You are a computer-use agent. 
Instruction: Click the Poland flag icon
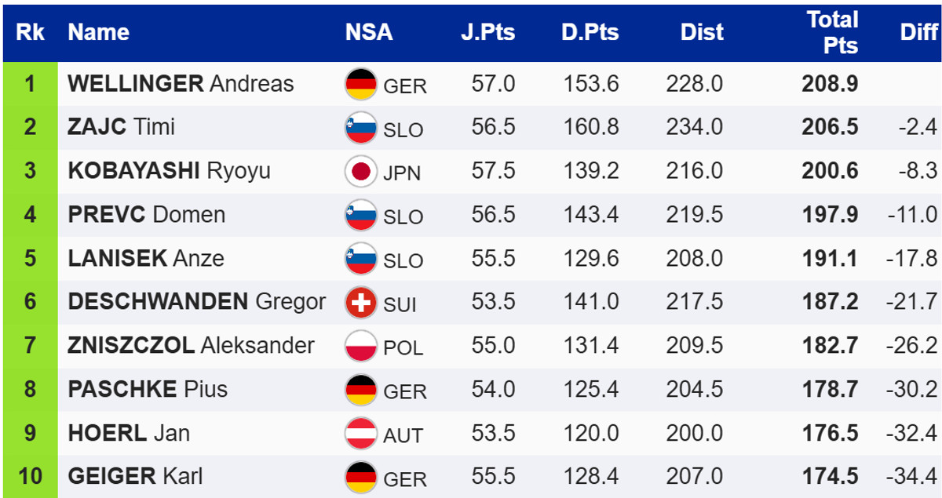361,347
